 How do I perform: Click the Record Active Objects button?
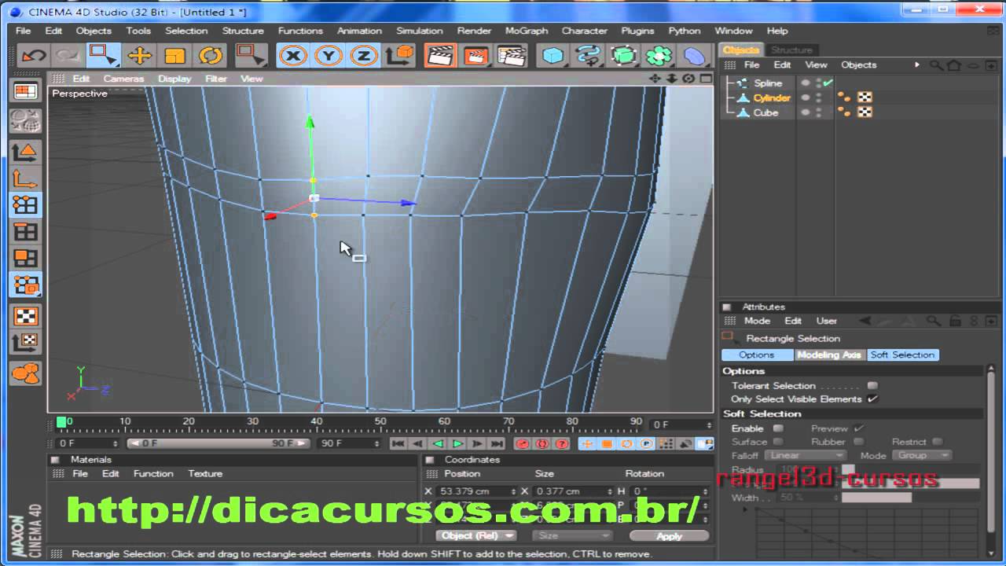[x=522, y=443]
